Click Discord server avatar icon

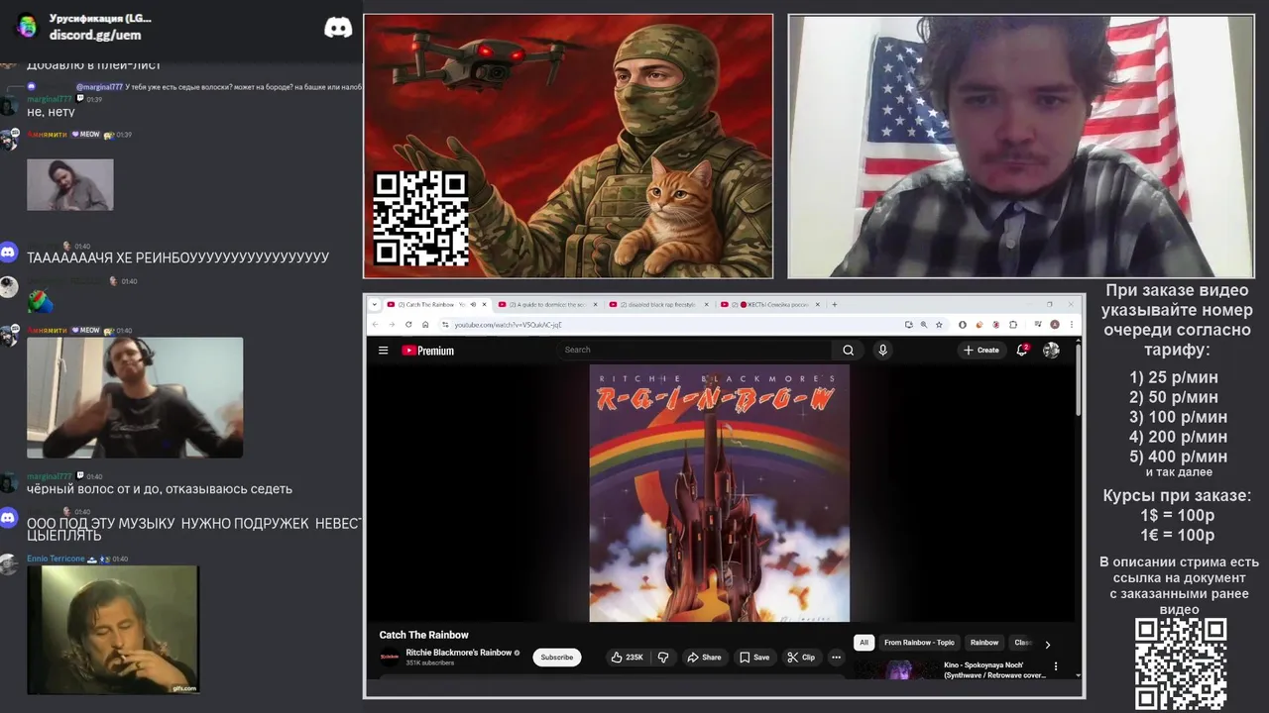click(x=28, y=26)
